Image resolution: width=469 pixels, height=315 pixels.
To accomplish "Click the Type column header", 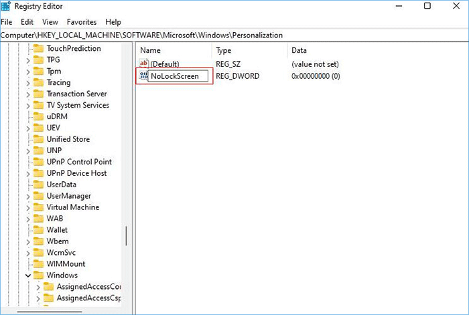I will pos(224,50).
